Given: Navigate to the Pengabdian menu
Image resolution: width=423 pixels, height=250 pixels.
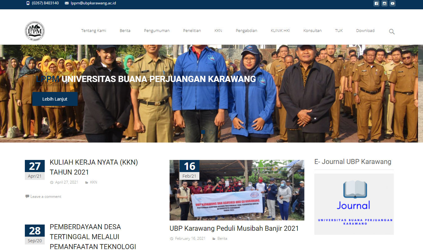Looking at the screenshot, I should (x=247, y=30).
